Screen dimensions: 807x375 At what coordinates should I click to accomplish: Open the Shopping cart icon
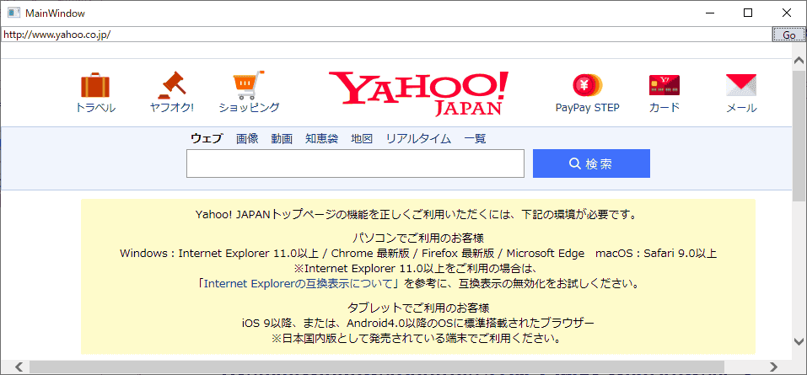click(x=249, y=85)
